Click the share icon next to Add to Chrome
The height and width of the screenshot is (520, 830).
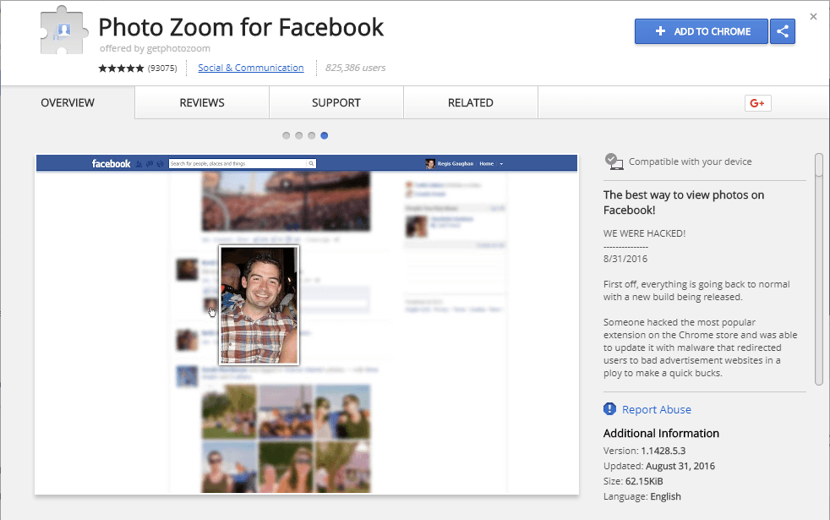click(783, 31)
